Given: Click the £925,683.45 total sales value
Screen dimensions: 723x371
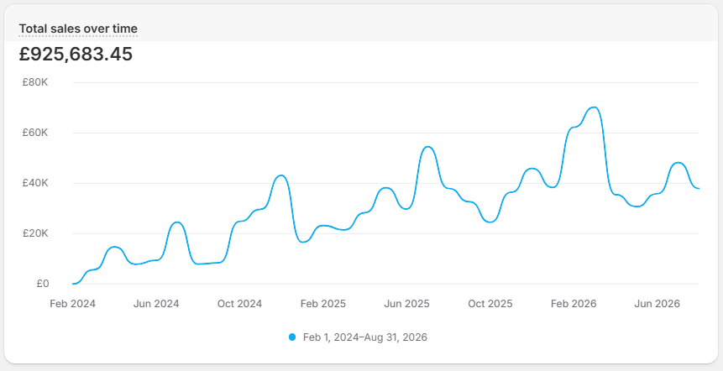Looking at the screenshot, I should [x=76, y=54].
